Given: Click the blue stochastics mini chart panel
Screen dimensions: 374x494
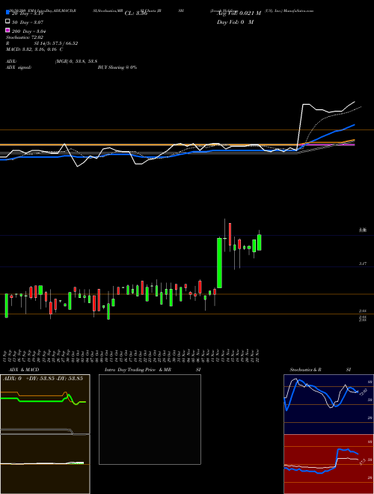Looking at the screenshot, I should click(x=328, y=404).
